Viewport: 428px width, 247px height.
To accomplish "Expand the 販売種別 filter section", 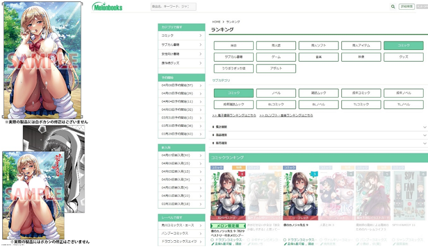I will [319, 143].
